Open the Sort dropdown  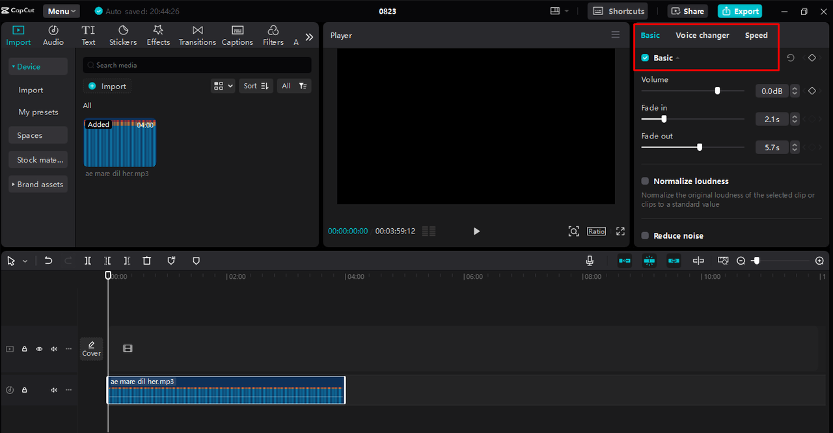point(256,86)
